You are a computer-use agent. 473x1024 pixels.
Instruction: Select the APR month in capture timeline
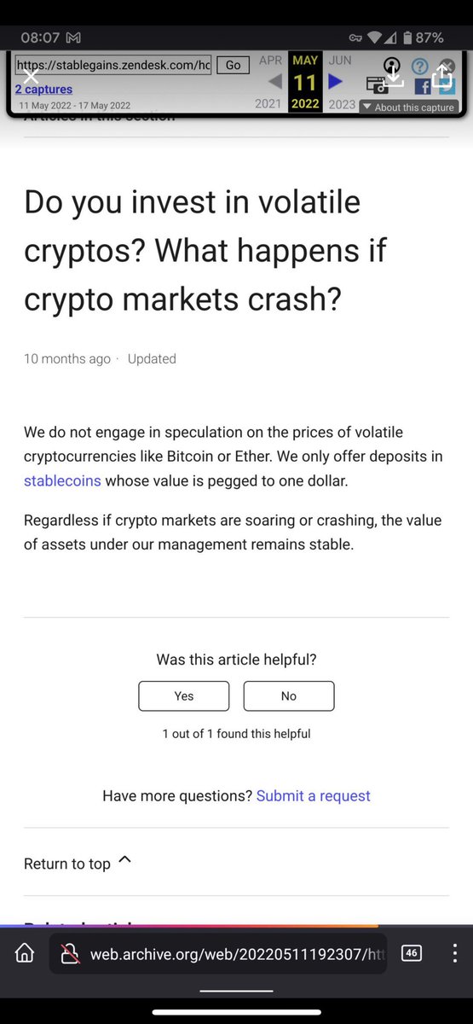pos(271,61)
